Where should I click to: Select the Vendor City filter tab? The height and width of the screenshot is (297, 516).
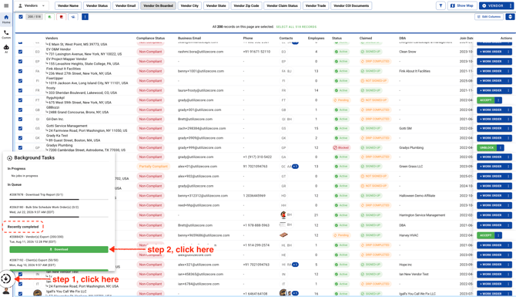click(189, 5)
